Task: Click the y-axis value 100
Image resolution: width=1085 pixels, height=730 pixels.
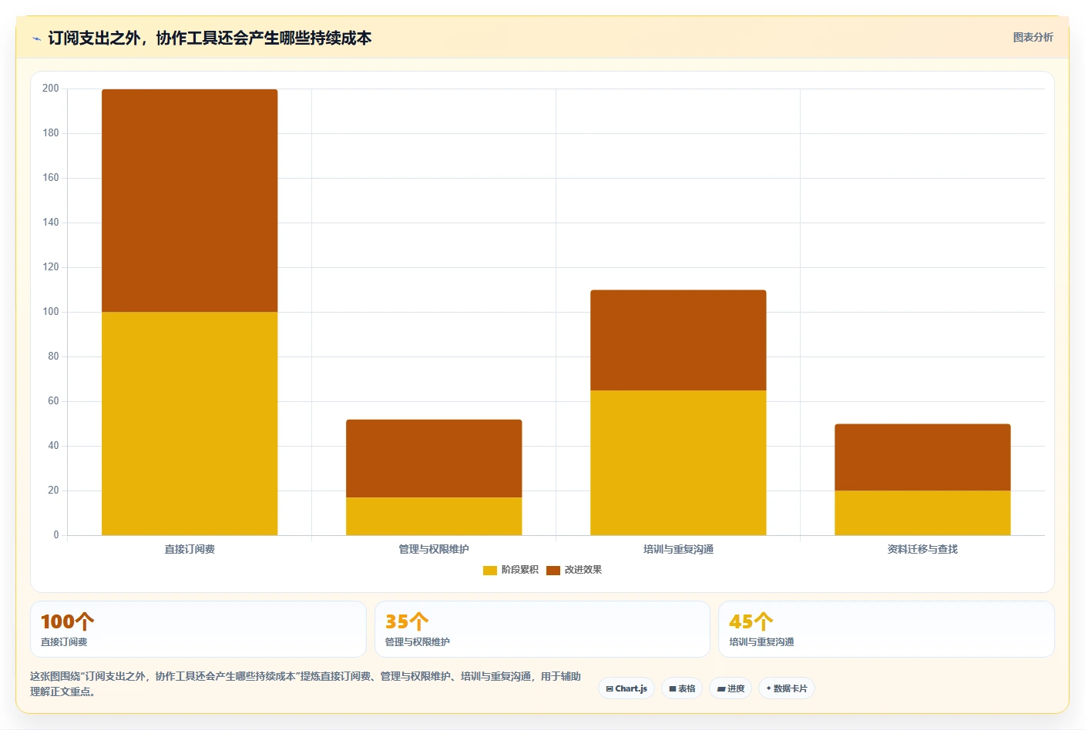Action: (51, 312)
